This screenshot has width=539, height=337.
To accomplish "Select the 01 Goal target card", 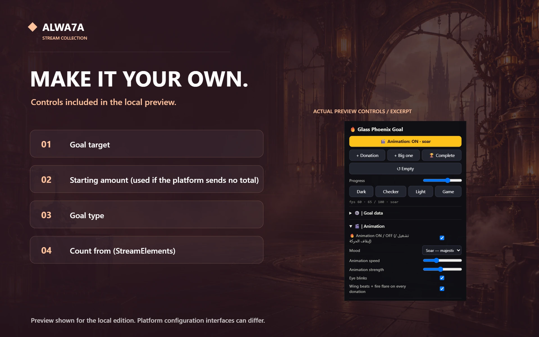I will [x=147, y=144].
